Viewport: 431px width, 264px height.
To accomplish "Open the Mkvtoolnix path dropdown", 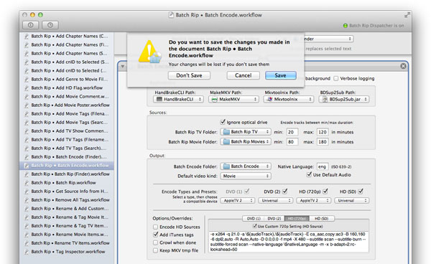I will point(289,99).
